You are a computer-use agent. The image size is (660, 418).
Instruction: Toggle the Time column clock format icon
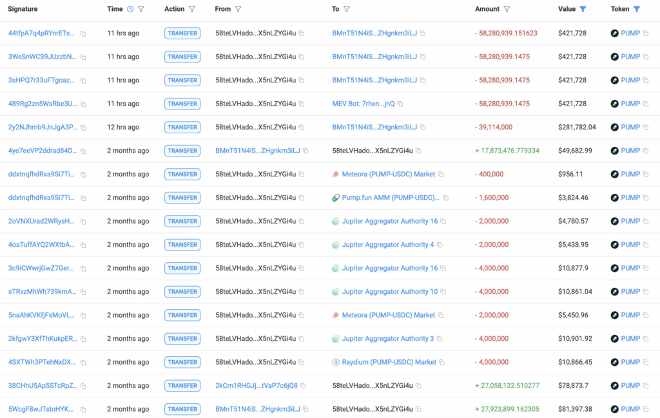130,9
